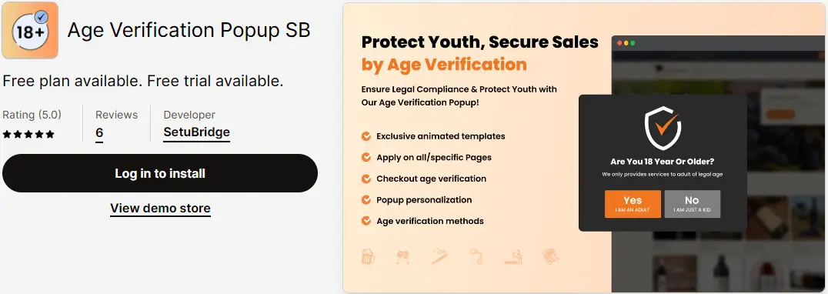This screenshot has width=828, height=294.
Task: Click the 18+ app logo icon
Action: [x=30, y=30]
